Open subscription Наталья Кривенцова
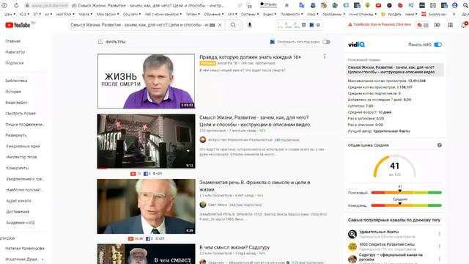 (25, 249)
